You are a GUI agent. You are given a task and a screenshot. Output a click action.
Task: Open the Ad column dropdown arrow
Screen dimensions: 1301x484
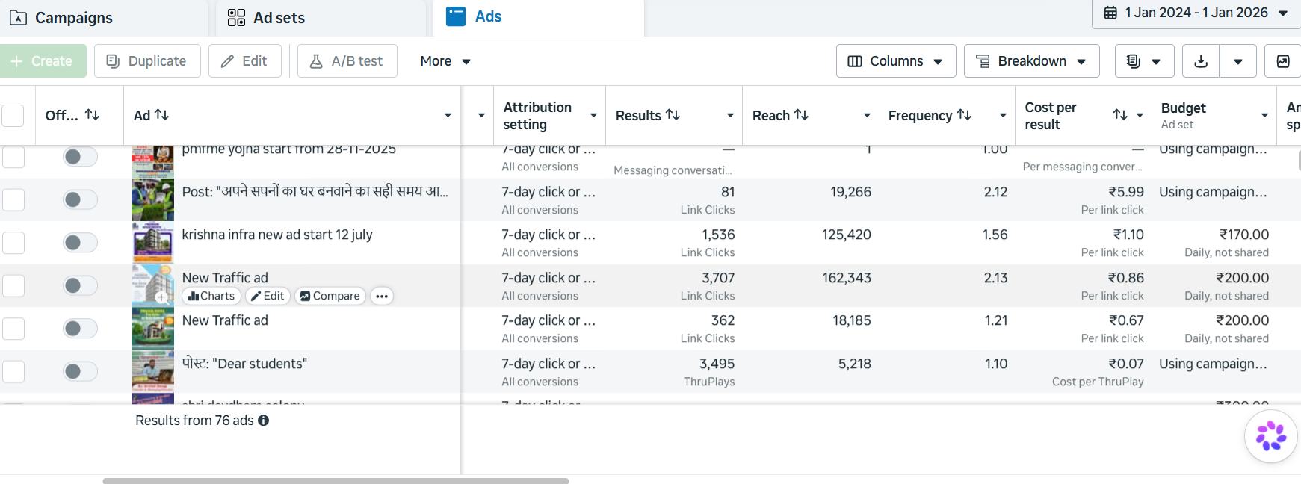tap(448, 115)
